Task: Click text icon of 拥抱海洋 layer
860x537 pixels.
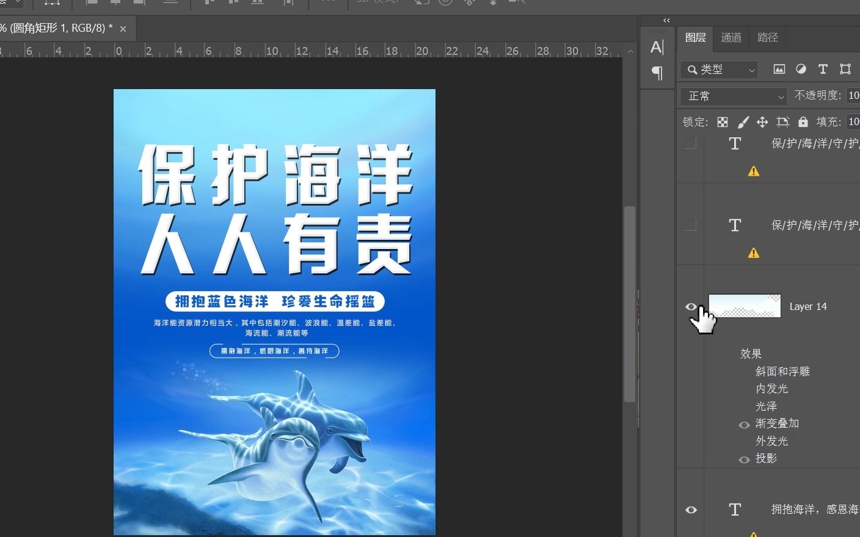Action: pyautogui.click(x=735, y=510)
